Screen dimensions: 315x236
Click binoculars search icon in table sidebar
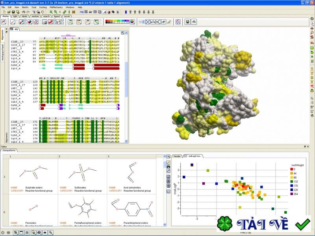[169, 167]
